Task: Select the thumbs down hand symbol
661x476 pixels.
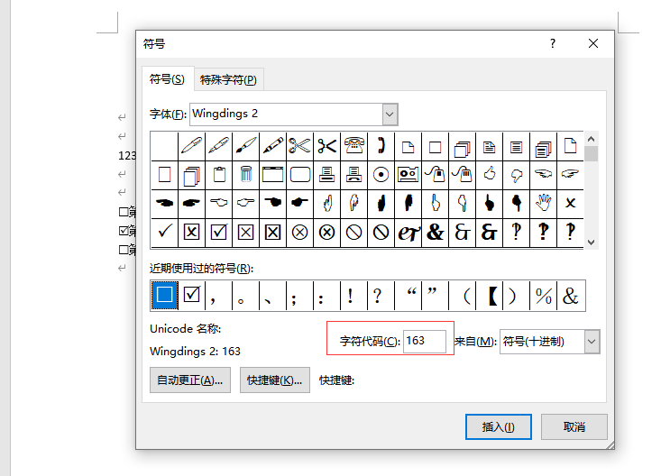Action: pyautogui.click(x=516, y=174)
